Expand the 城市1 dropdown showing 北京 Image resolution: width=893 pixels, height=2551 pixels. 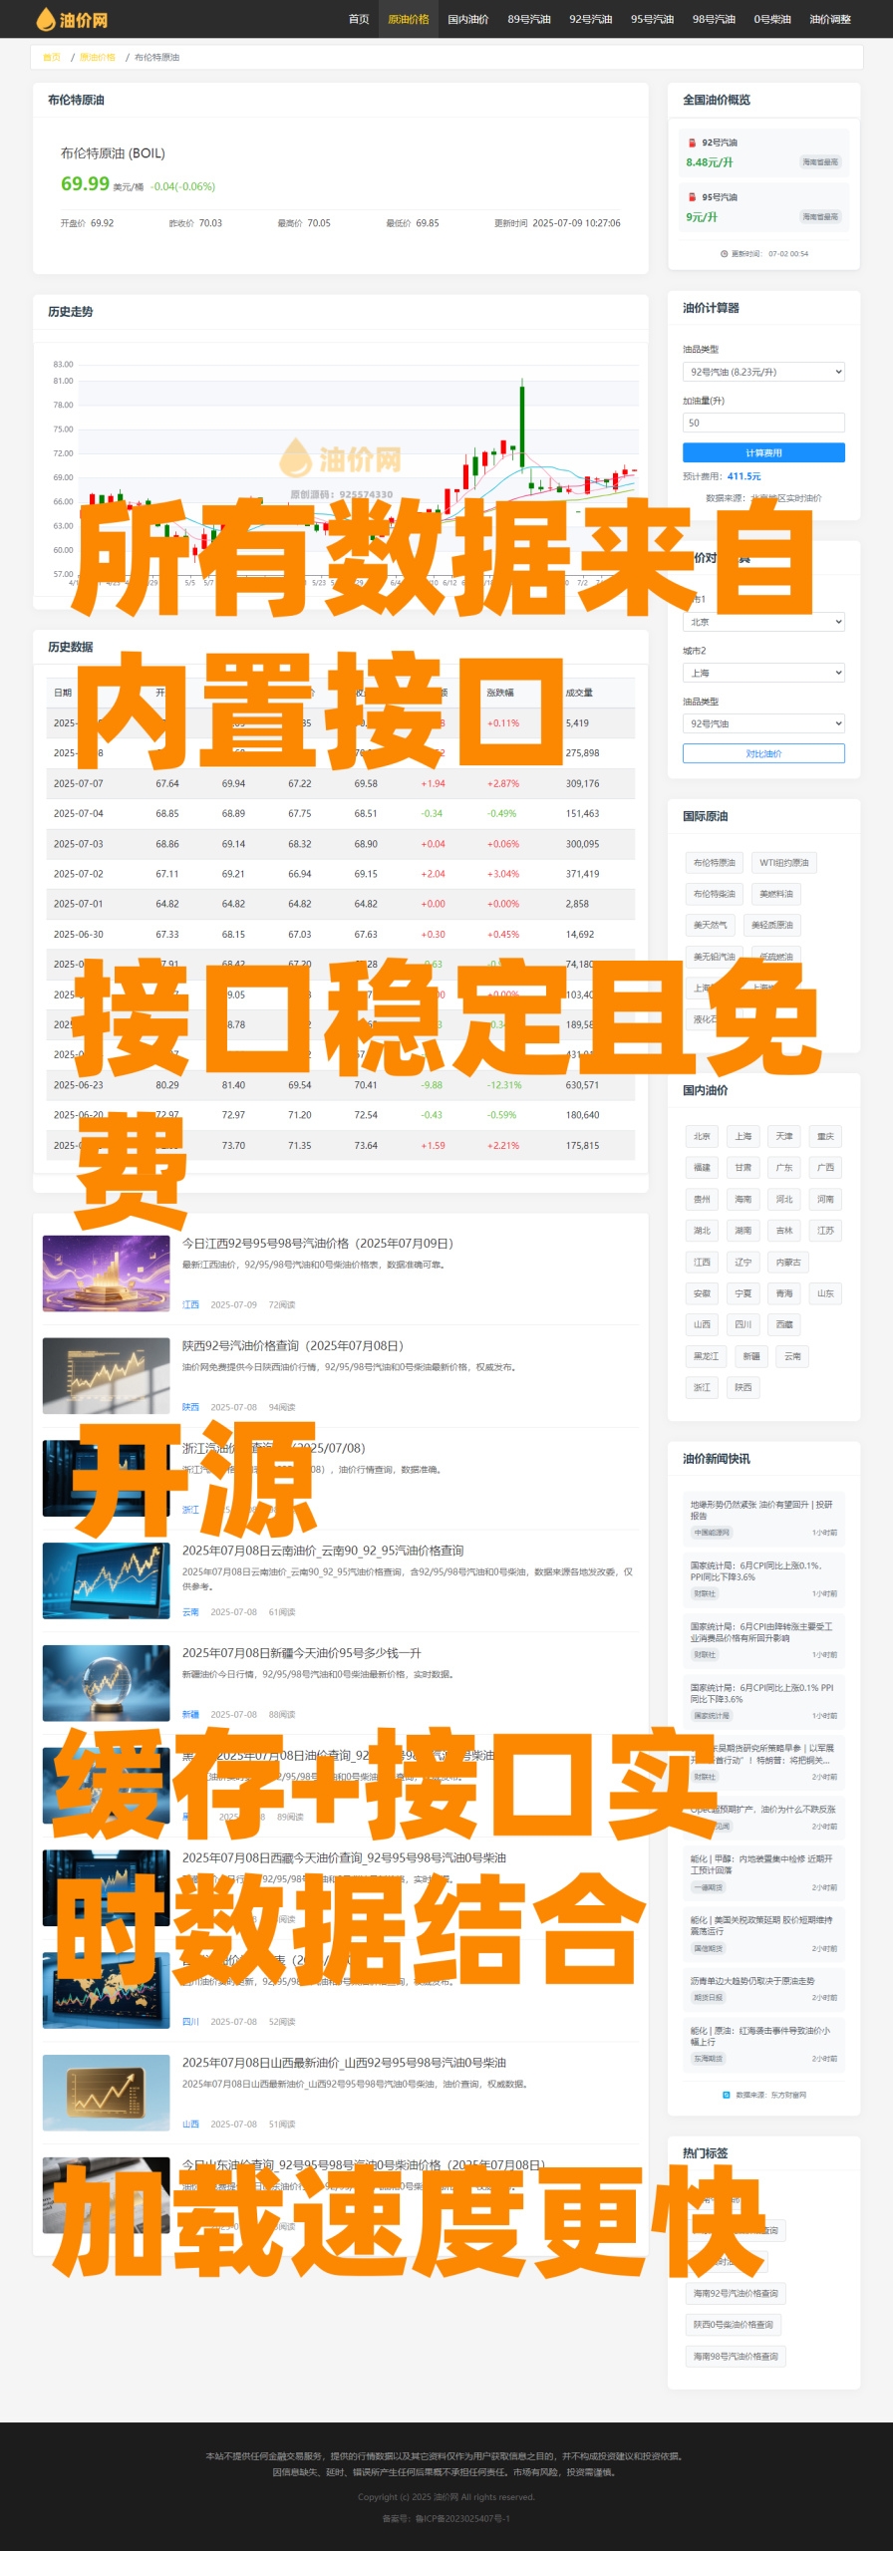click(763, 622)
